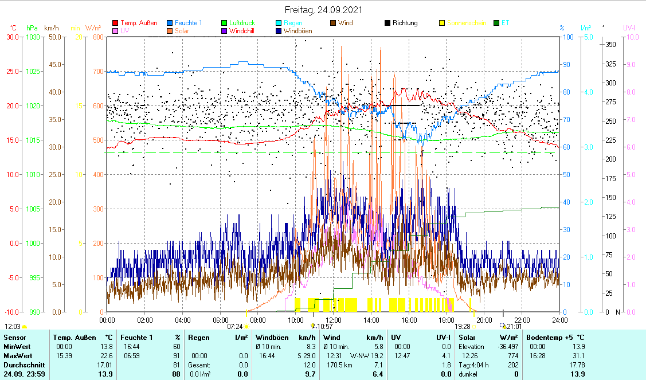
Task: Click the chart title Freitag, 24.09.2021
Action: [322, 10]
